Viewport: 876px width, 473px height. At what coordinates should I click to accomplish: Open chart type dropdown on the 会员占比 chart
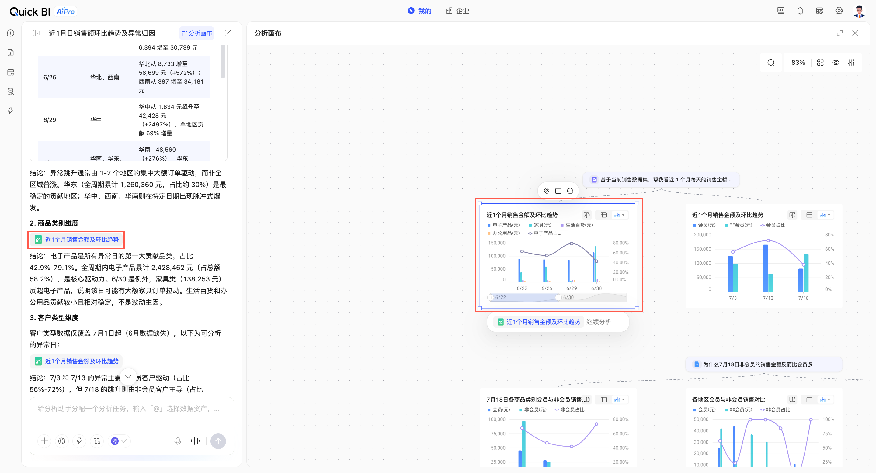[x=825, y=215]
